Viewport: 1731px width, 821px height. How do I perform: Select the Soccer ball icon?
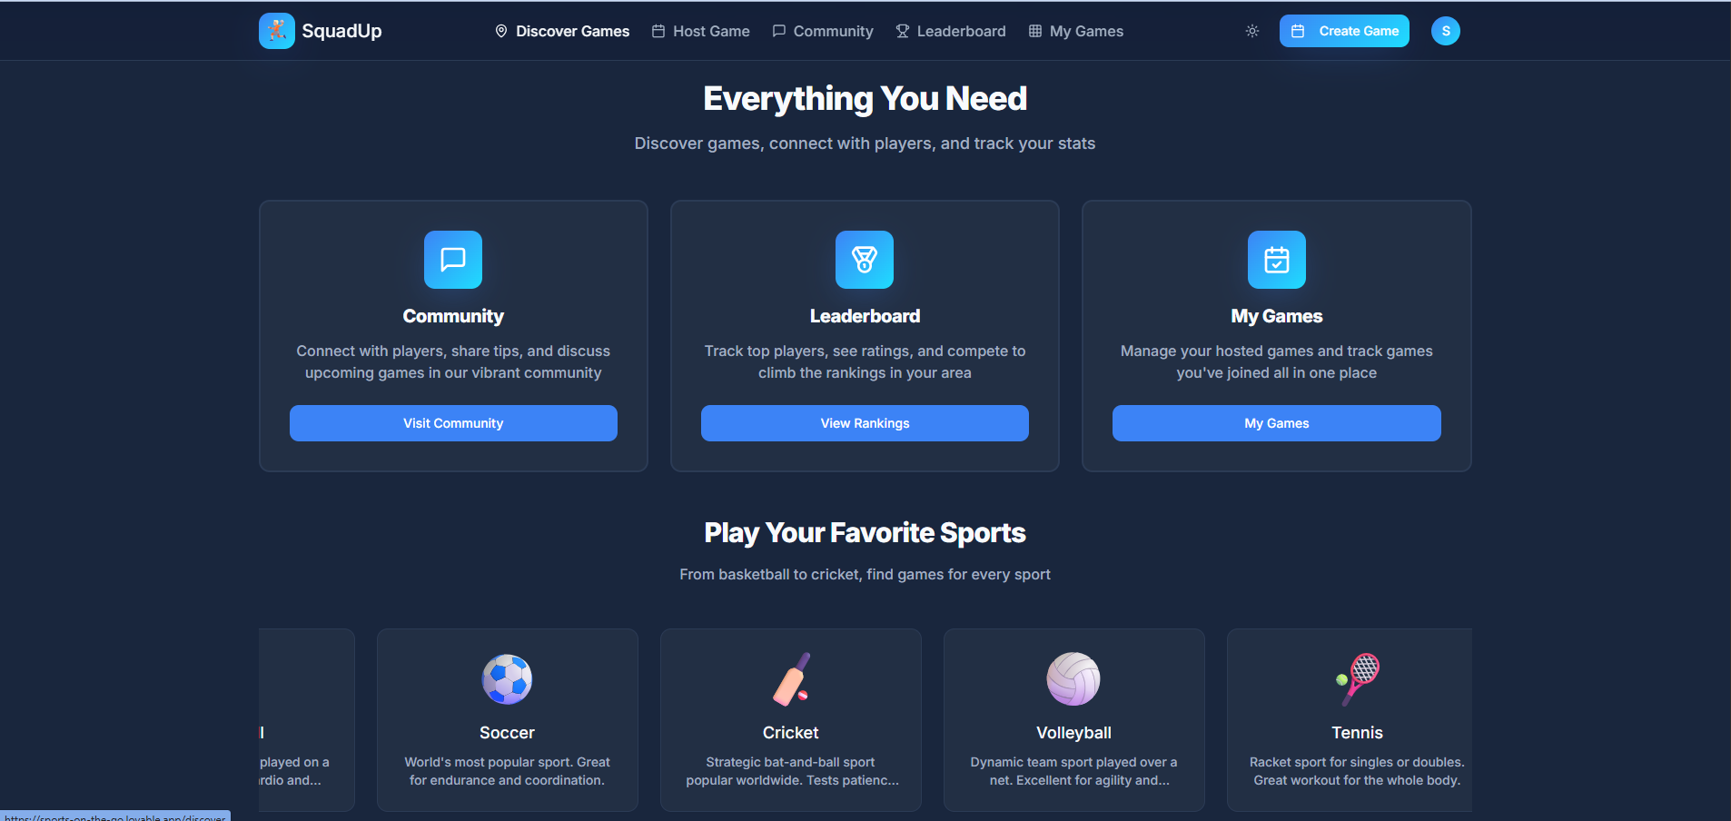pyautogui.click(x=507, y=679)
